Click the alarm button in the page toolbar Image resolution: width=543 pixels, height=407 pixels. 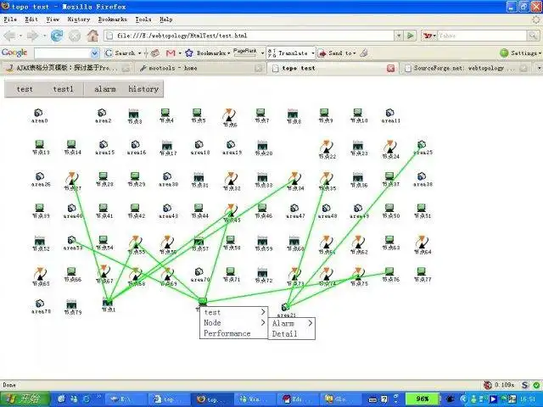[x=105, y=89]
